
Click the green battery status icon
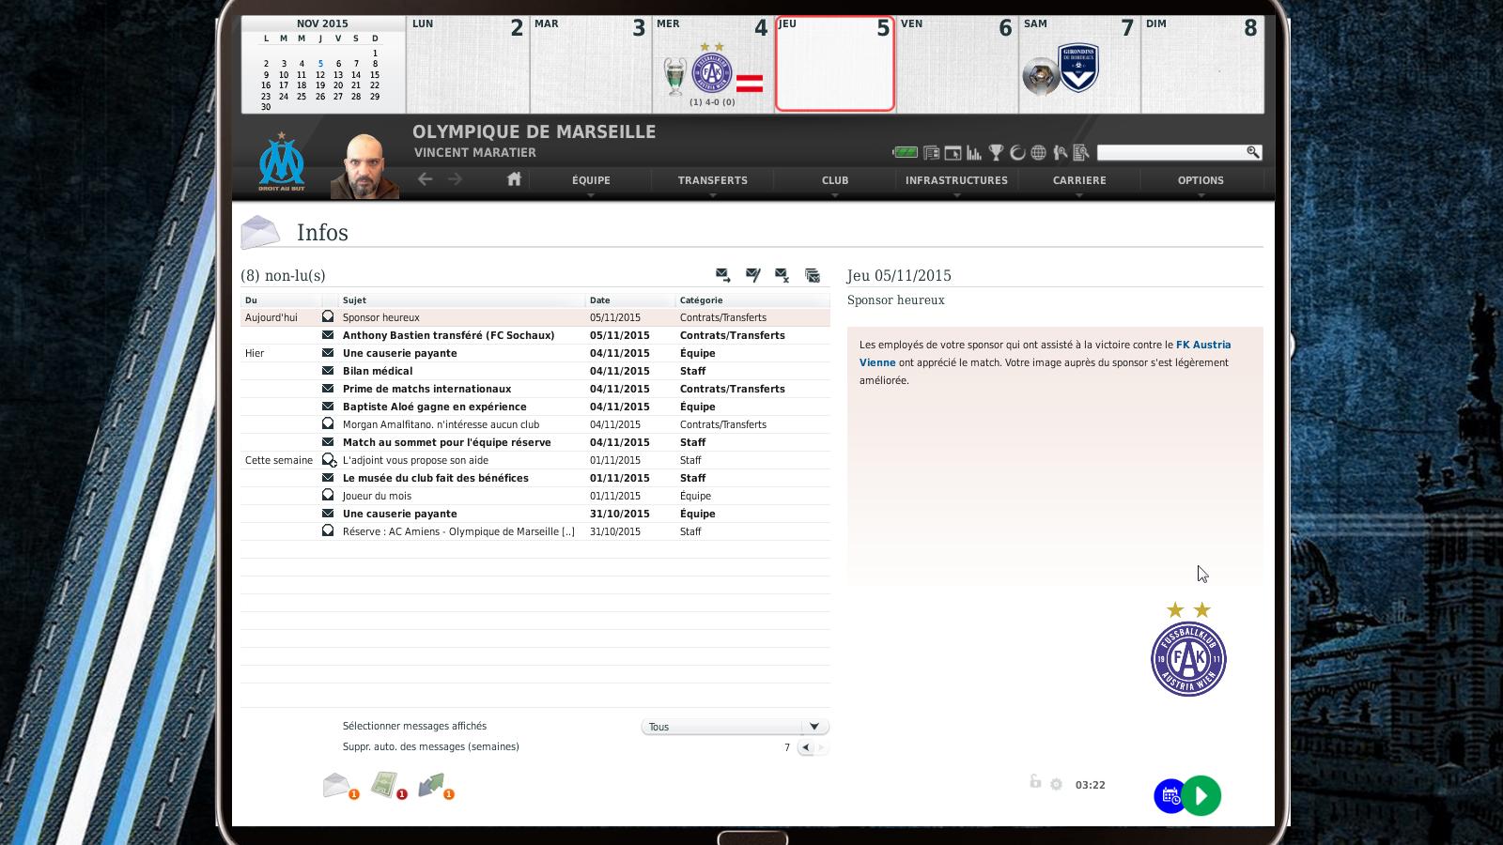[905, 152]
